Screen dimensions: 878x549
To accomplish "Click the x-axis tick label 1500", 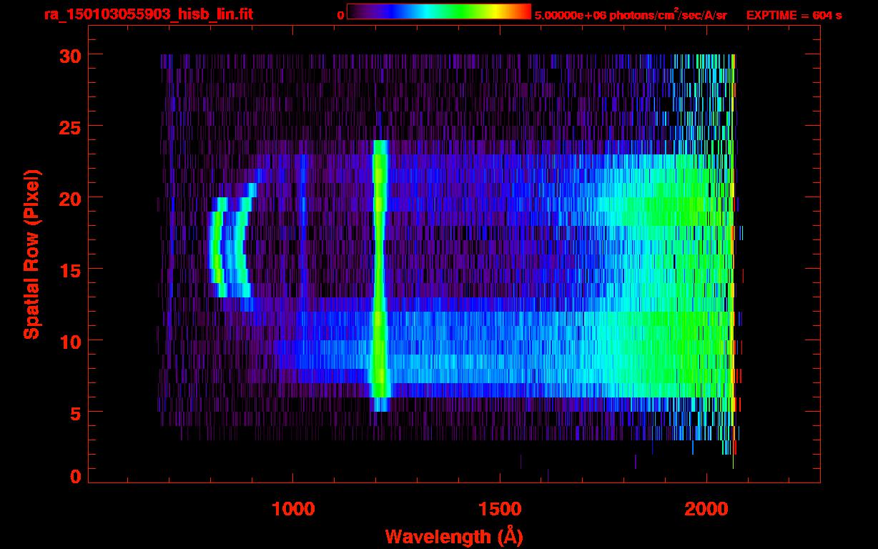I will [500, 509].
